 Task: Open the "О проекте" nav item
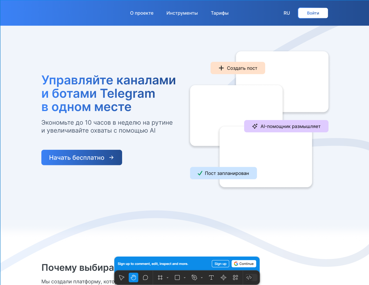tap(142, 13)
